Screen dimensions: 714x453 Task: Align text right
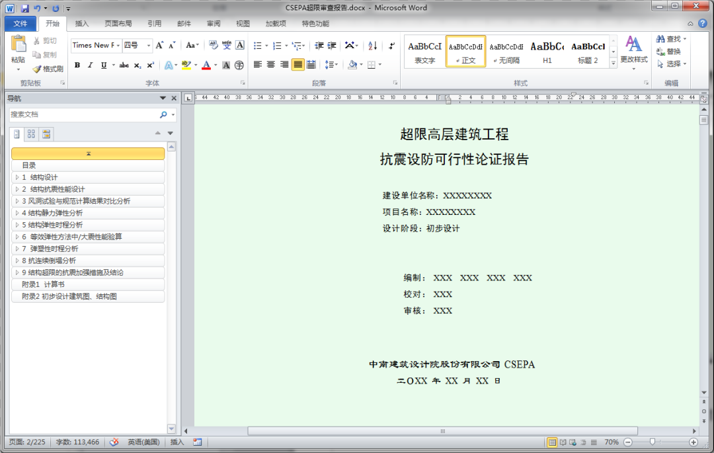[284, 65]
